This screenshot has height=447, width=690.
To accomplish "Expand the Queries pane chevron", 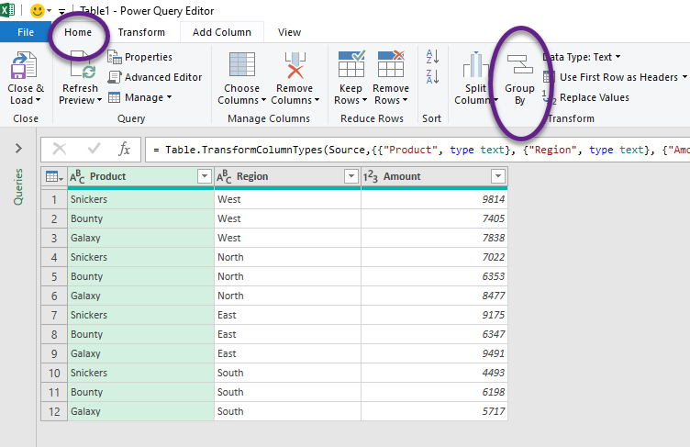I will pyautogui.click(x=18, y=149).
